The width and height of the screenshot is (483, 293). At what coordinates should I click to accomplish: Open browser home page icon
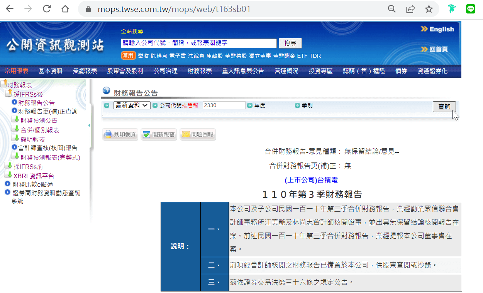tap(65, 9)
